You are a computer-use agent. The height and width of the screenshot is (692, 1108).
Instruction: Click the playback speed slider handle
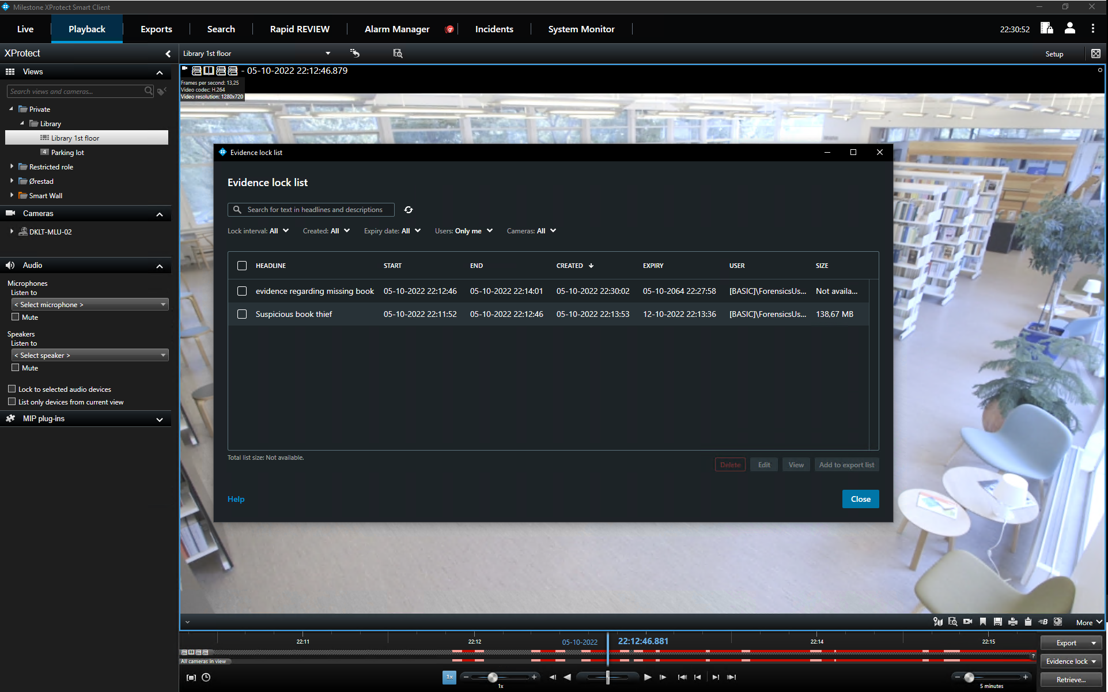pyautogui.click(x=493, y=678)
